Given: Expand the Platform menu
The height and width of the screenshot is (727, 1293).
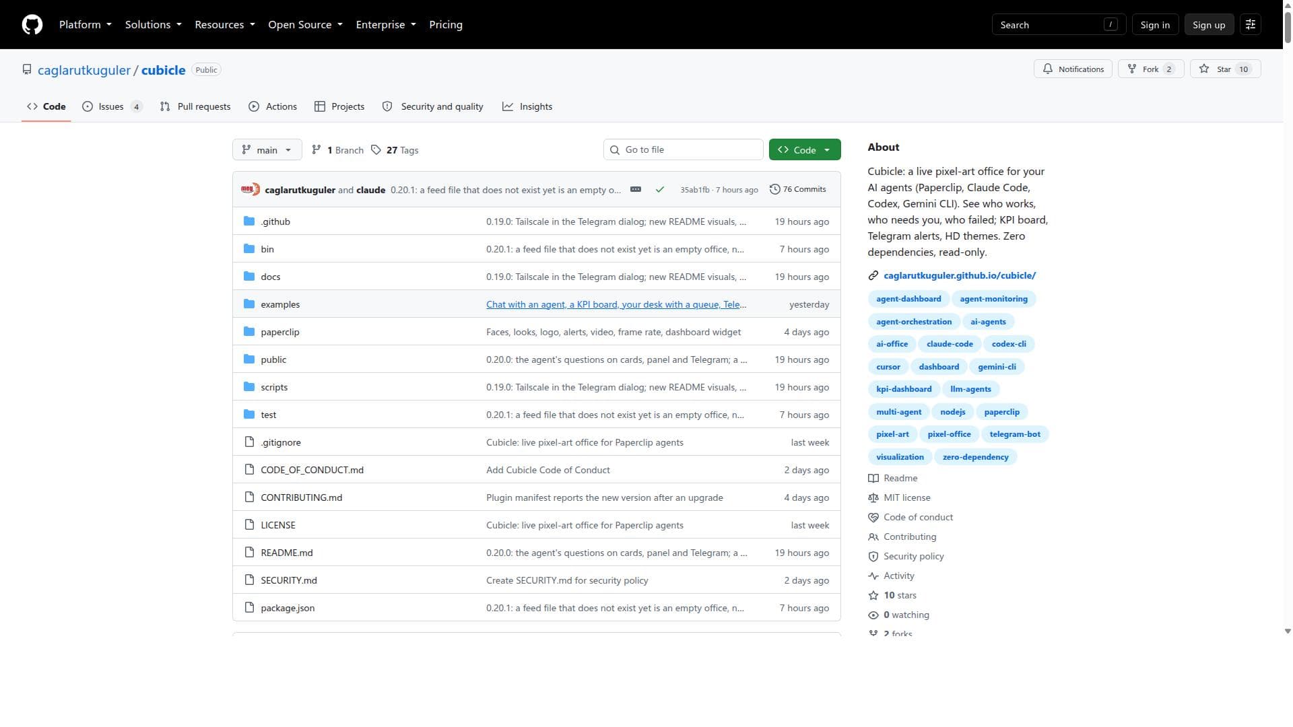Looking at the screenshot, I should tap(86, 25).
